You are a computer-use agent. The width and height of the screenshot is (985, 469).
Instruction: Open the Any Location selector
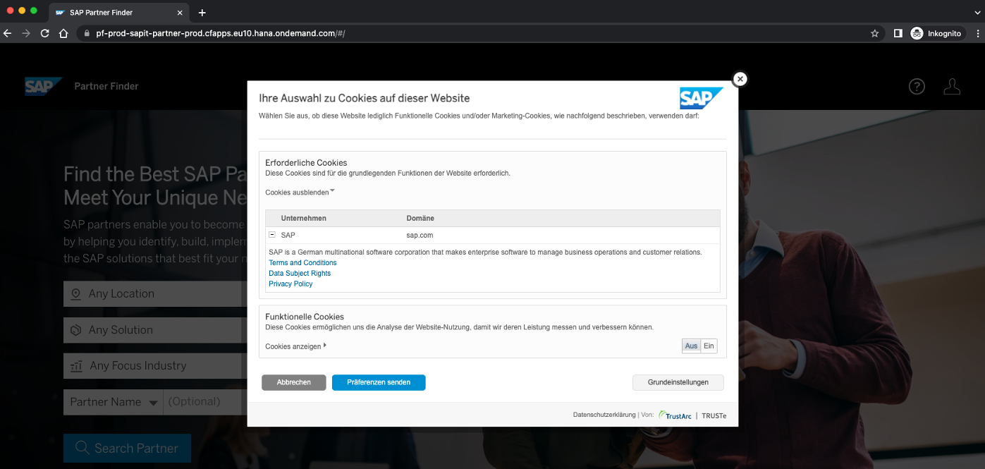point(155,293)
